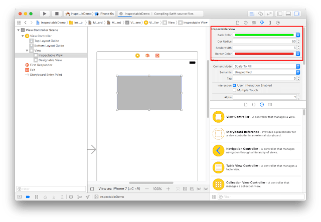Viewport: 321px width, 222px height.
Task: Select Designable View in outline
Action: point(48,60)
